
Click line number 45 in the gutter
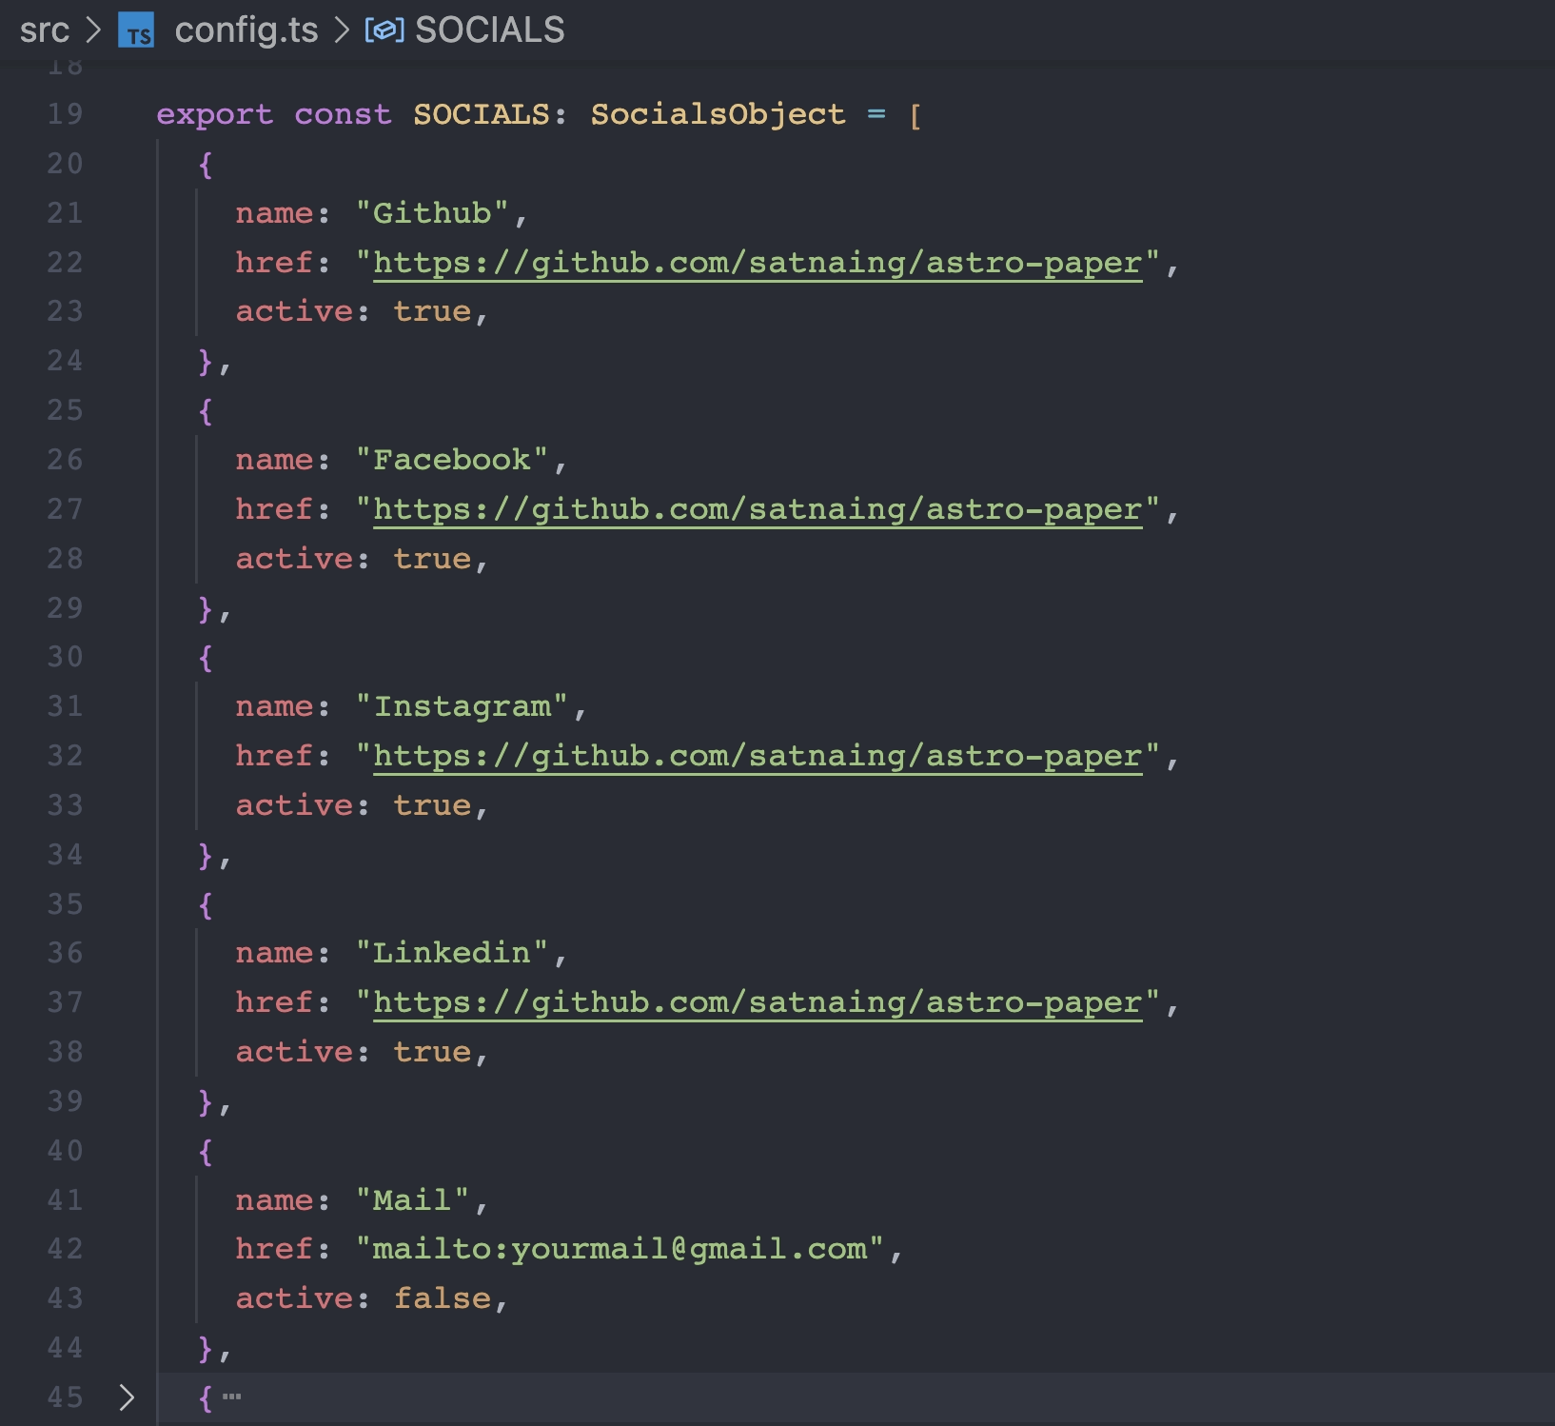point(65,1397)
